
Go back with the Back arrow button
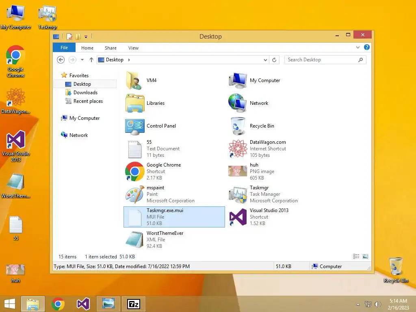coord(61,60)
